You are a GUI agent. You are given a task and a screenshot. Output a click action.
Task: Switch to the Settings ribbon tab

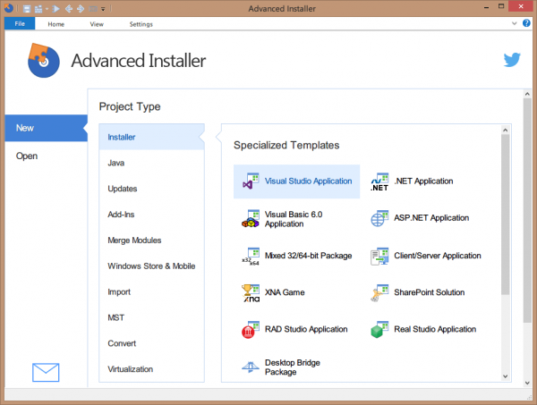pyautogui.click(x=141, y=24)
